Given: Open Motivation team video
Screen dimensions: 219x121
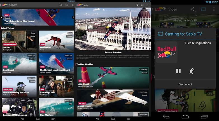Looking at the screenshot, I should click(56, 41).
